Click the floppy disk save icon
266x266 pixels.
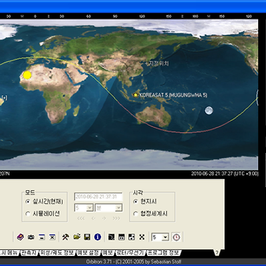pyautogui.click(x=87, y=237)
